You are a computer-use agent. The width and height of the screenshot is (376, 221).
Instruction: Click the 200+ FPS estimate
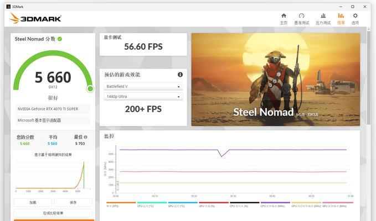[143, 109]
